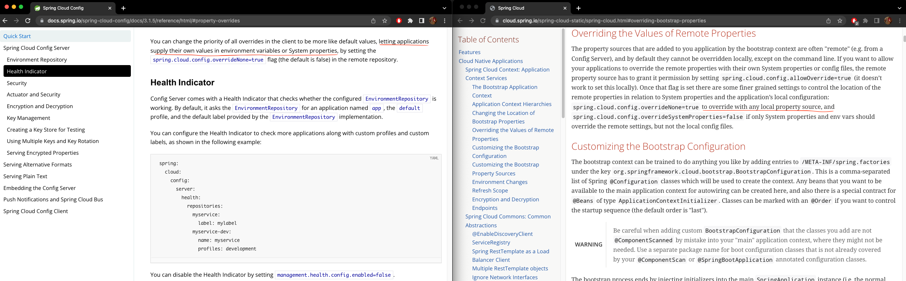
Task: Open Refresh Scope TOC link
Action: (490, 190)
